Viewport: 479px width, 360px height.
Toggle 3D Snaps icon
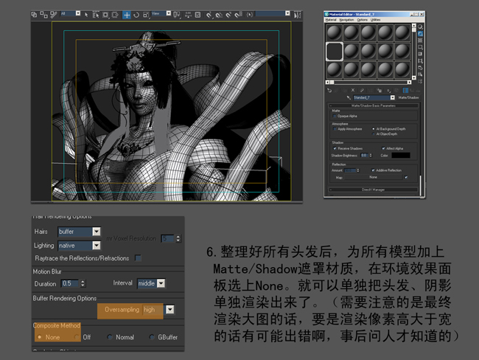click(x=209, y=15)
